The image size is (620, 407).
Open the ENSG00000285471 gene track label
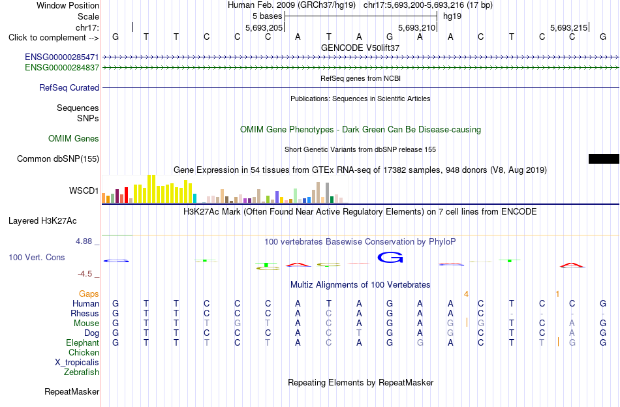coord(62,57)
